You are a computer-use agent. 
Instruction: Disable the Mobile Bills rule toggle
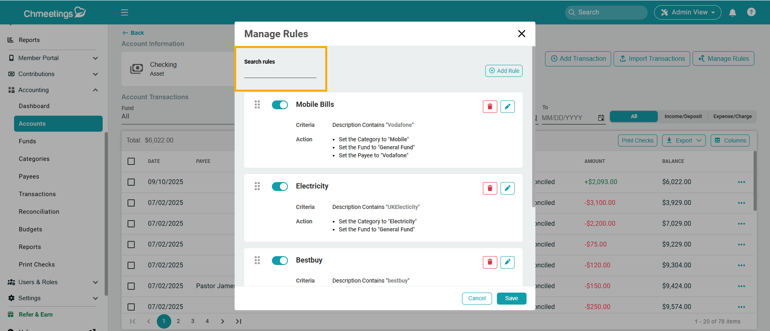pos(280,105)
